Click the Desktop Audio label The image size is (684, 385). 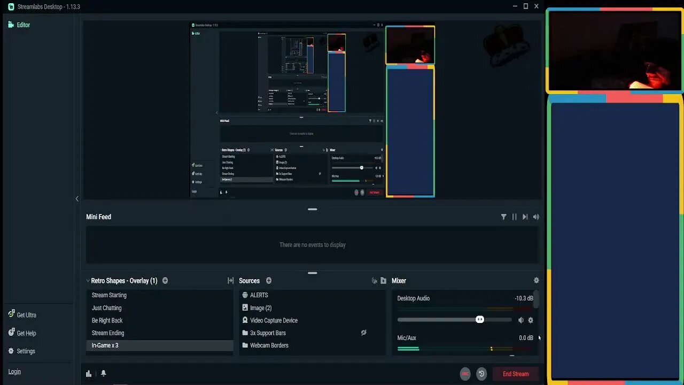pos(413,298)
